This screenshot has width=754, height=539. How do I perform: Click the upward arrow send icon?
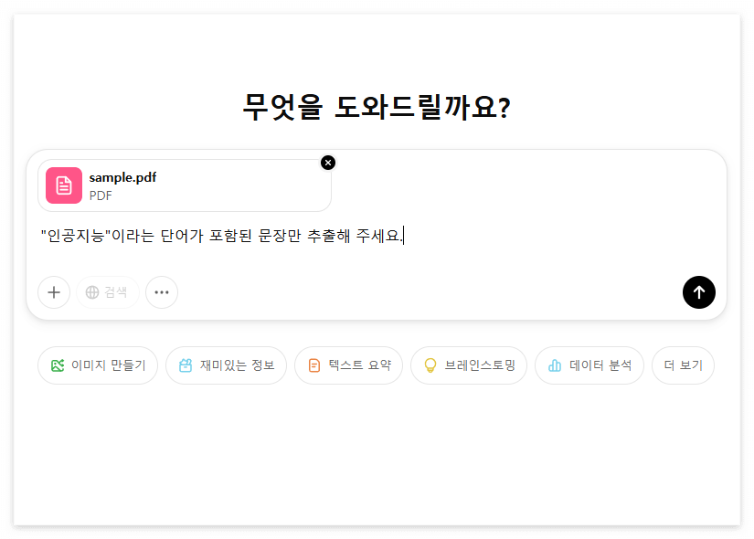pyautogui.click(x=699, y=292)
